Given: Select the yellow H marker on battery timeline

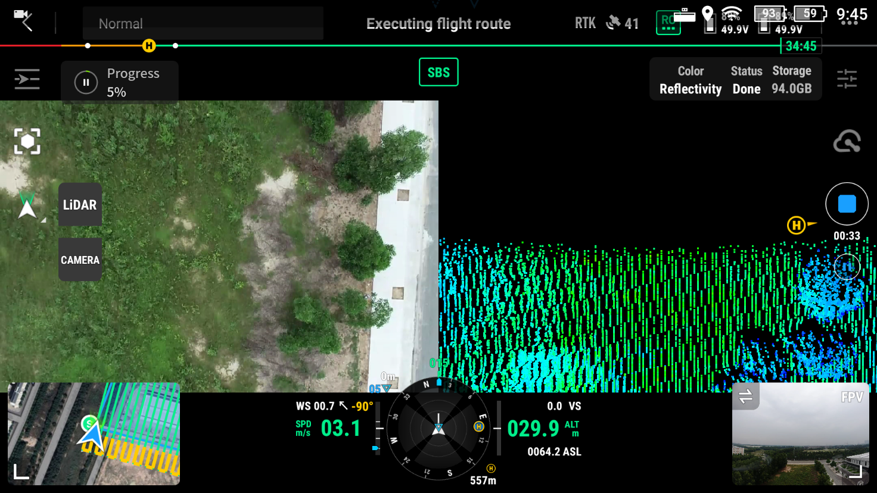Looking at the screenshot, I should [x=149, y=45].
